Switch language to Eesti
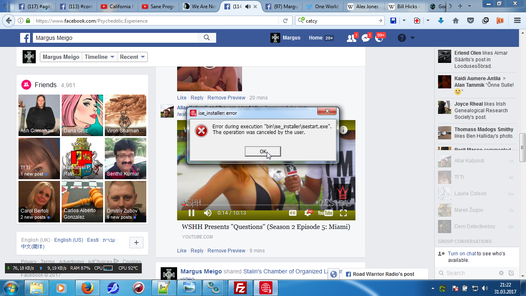The height and width of the screenshot is (296, 526). coord(93,240)
